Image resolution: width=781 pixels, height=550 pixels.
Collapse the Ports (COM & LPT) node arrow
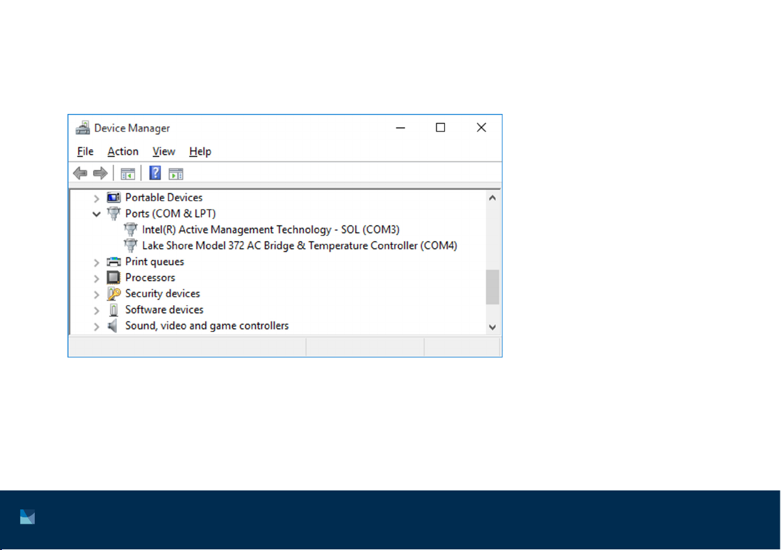96,214
